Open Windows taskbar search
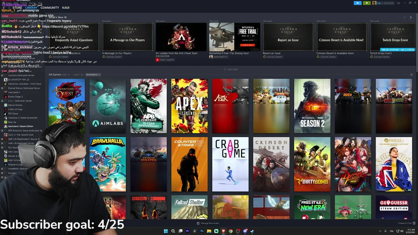The image size is (418, 235). [x=173, y=231]
